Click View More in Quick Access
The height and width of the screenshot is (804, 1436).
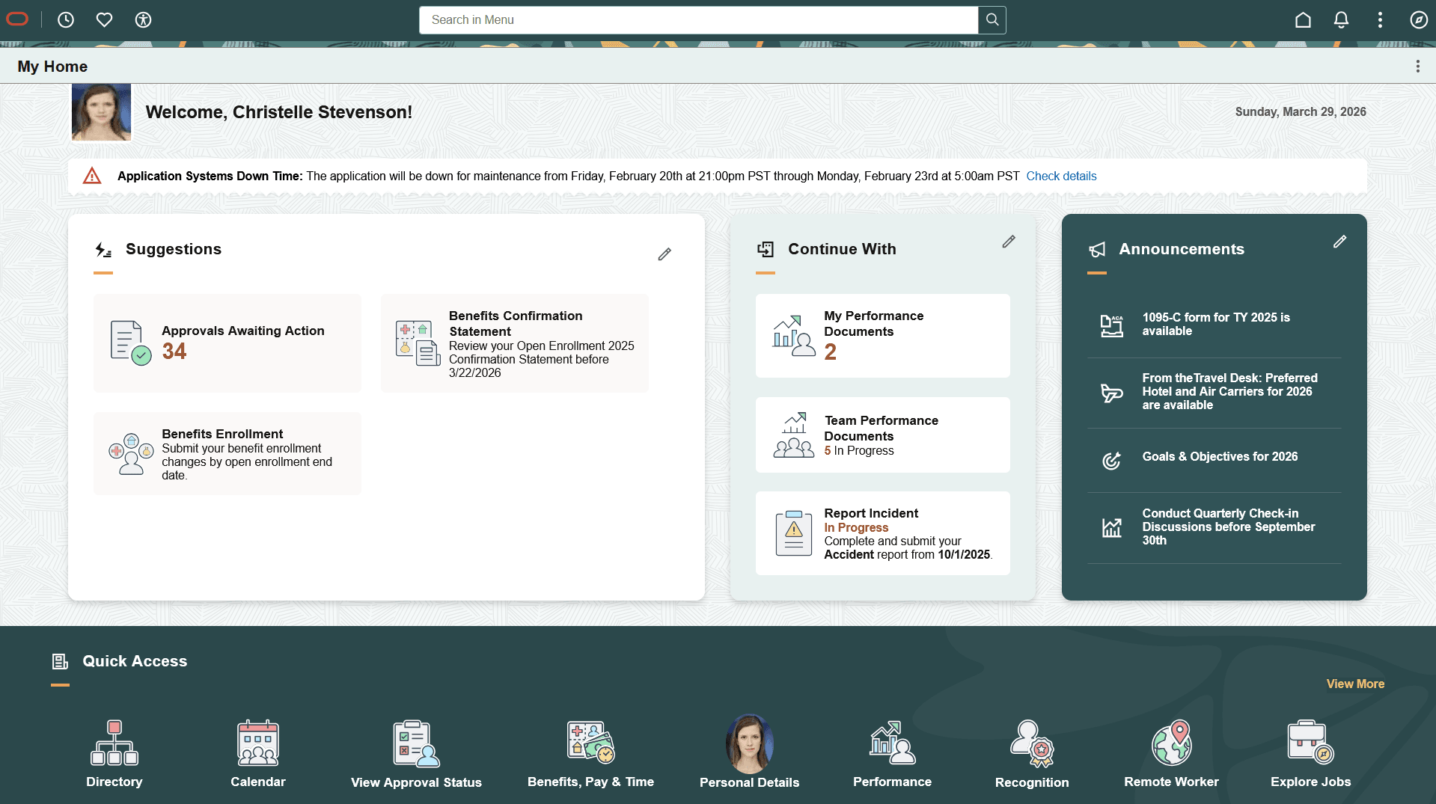point(1355,684)
